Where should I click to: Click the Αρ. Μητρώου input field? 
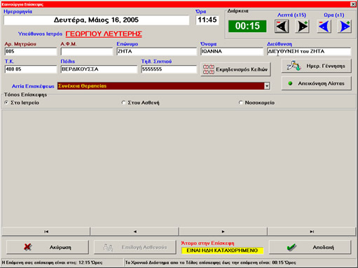[31, 51]
